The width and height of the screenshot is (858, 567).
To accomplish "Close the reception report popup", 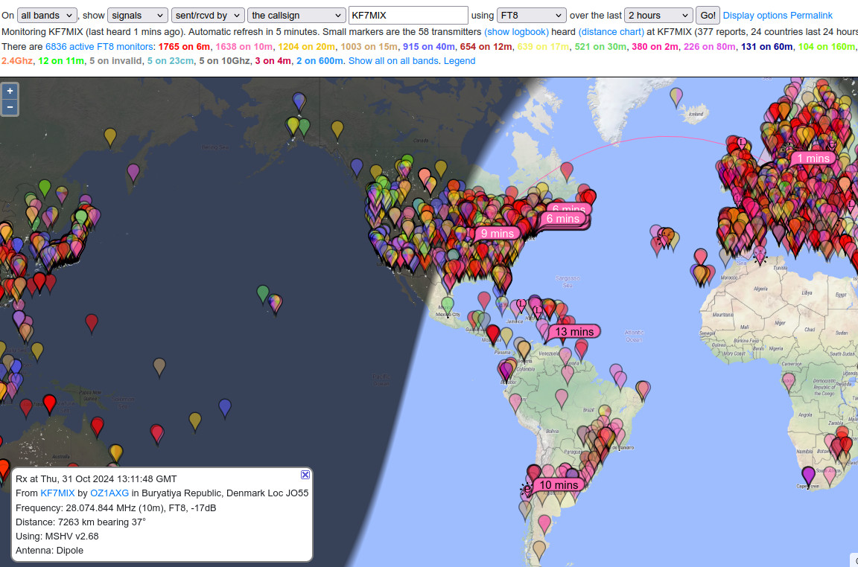I will [x=305, y=474].
